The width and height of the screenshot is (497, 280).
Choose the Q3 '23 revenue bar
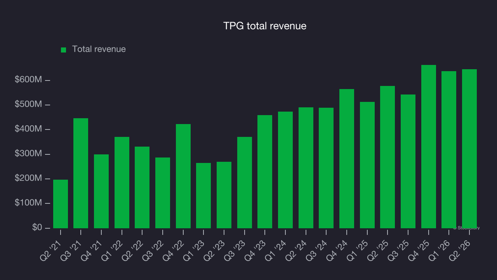pyautogui.click(x=245, y=182)
